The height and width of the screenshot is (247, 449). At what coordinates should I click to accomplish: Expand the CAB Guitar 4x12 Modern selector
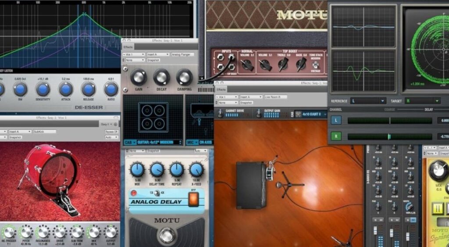pos(153,142)
